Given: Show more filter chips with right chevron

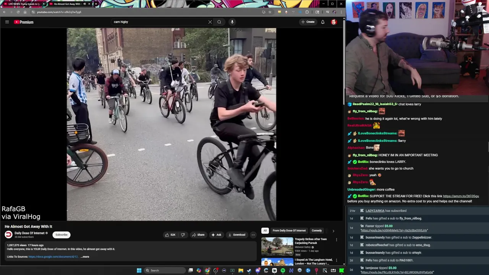Looking at the screenshot, I should point(333,231).
